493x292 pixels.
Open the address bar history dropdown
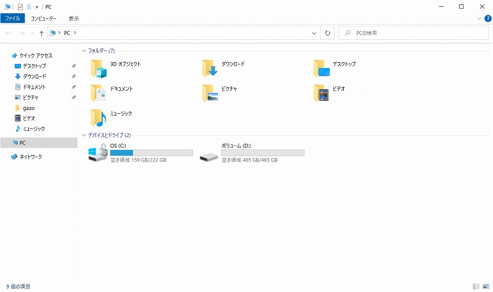314,33
